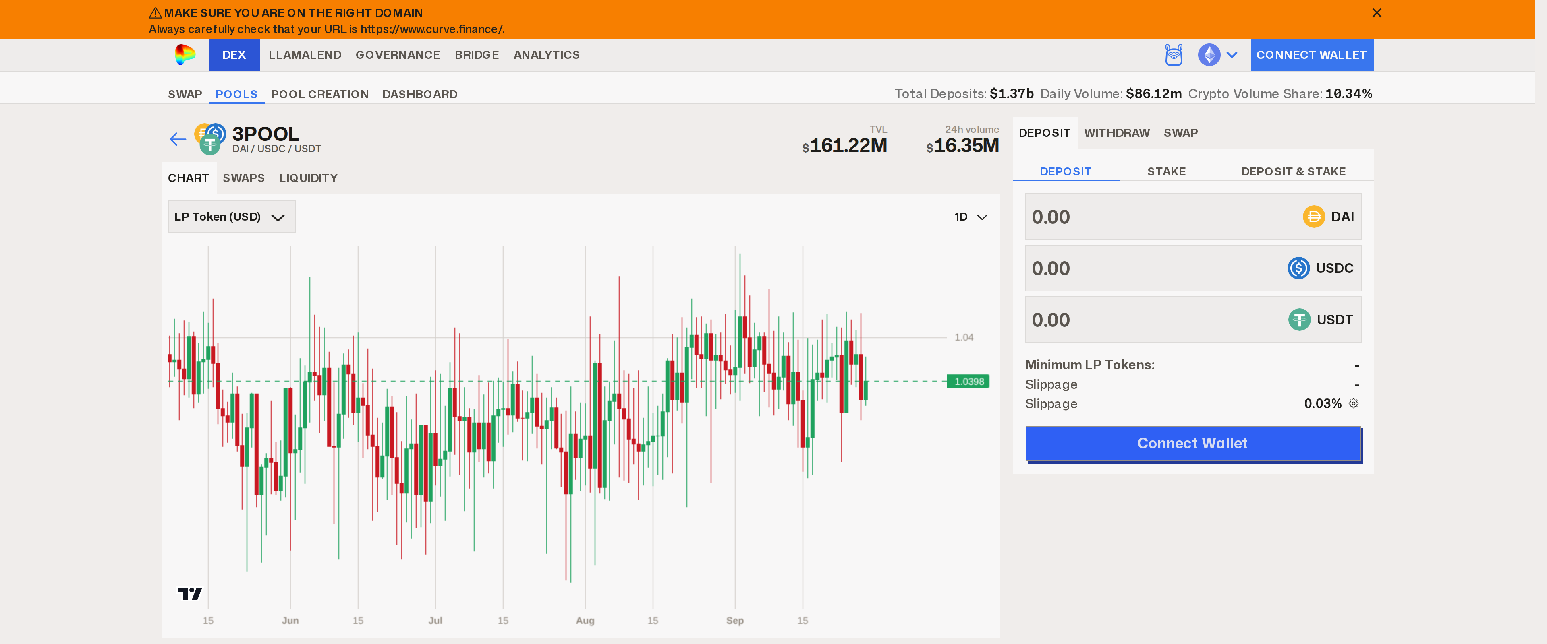
Task: Click the Total Deposits $1.37b value
Action: click(x=1011, y=94)
